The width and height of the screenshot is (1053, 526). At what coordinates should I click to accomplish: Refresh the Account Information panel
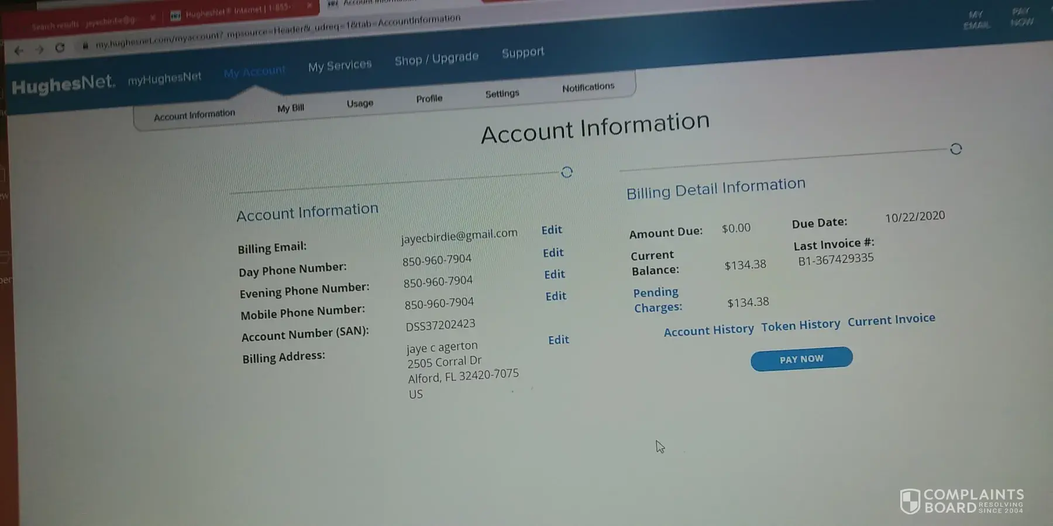[x=566, y=172]
